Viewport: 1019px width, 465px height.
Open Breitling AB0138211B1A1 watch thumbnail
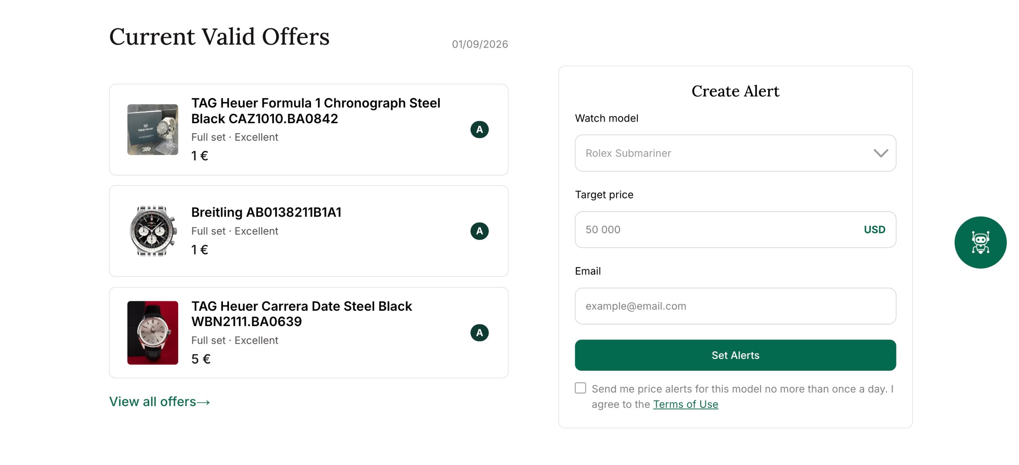pos(152,231)
